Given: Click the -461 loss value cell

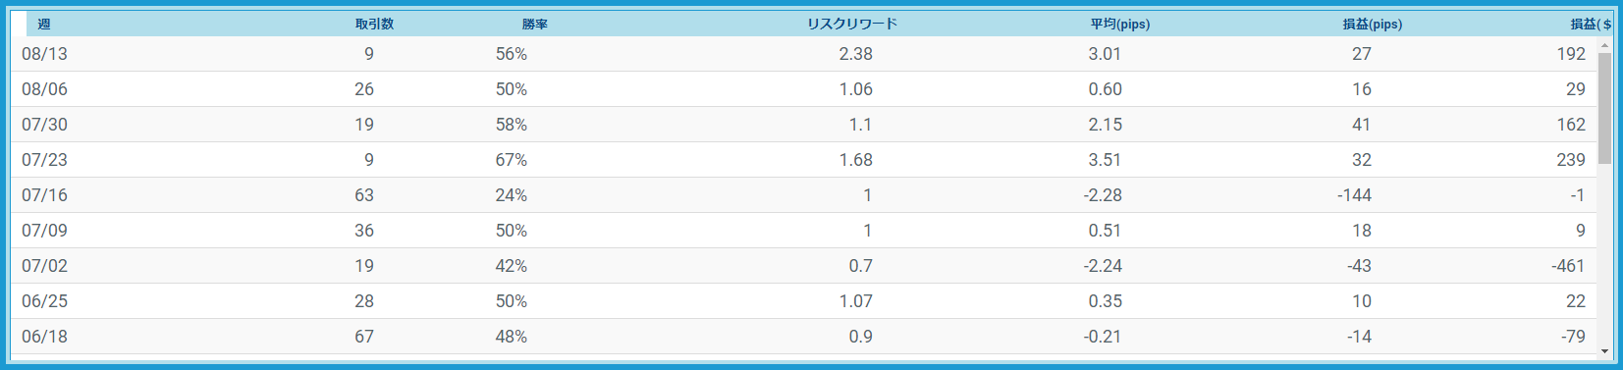Looking at the screenshot, I should tap(1568, 266).
